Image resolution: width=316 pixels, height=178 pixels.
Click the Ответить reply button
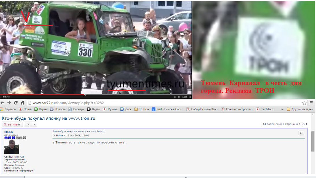12,125
